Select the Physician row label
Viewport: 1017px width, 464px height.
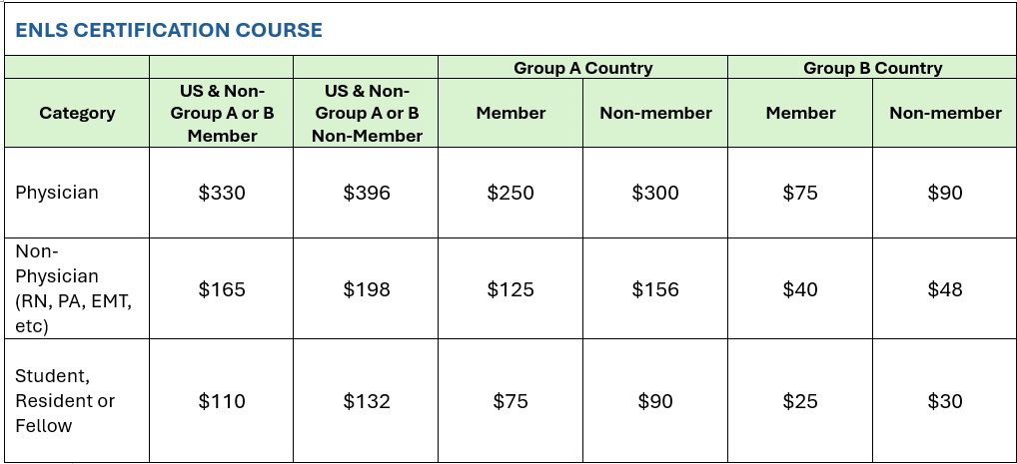(x=57, y=193)
